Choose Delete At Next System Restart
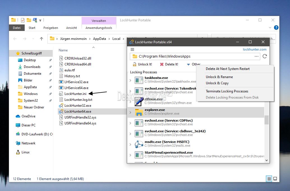 (x=228, y=69)
